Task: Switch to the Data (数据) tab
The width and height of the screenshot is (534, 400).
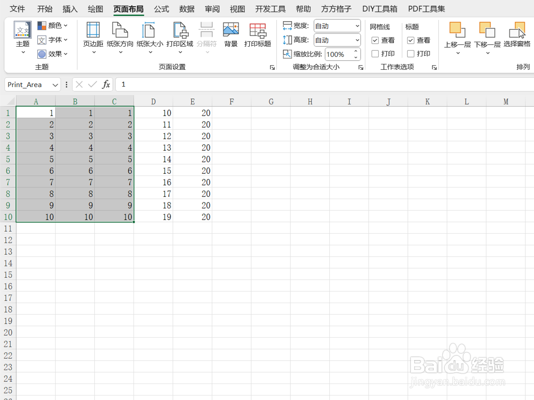Action: pyautogui.click(x=187, y=9)
